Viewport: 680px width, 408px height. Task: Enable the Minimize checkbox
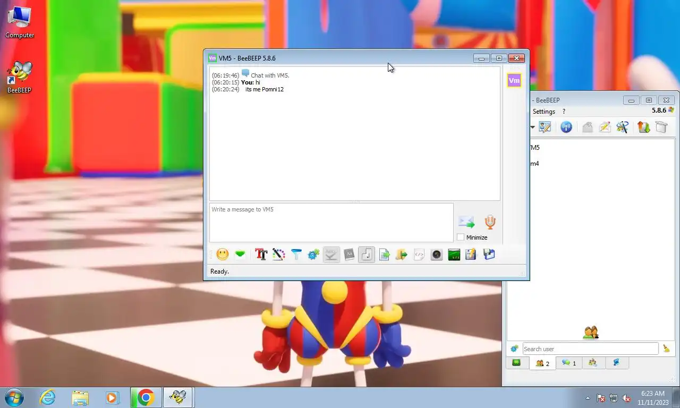pyautogui.click(x=461, y=237)
